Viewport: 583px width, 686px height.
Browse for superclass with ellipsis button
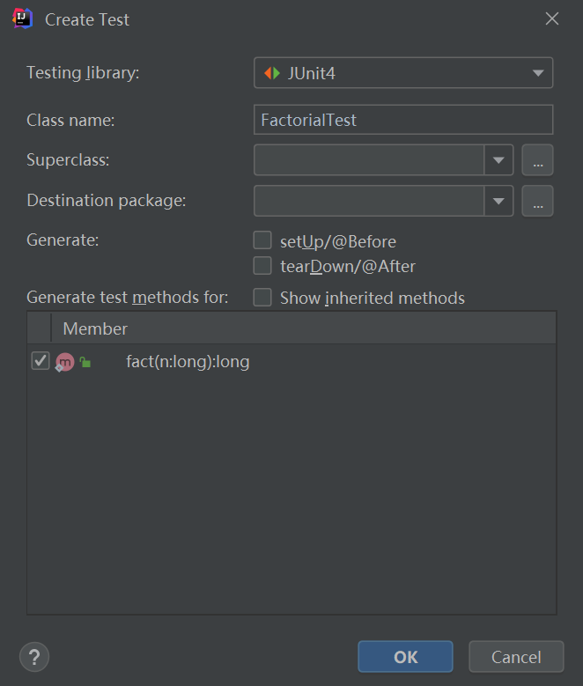pos(537,160)
